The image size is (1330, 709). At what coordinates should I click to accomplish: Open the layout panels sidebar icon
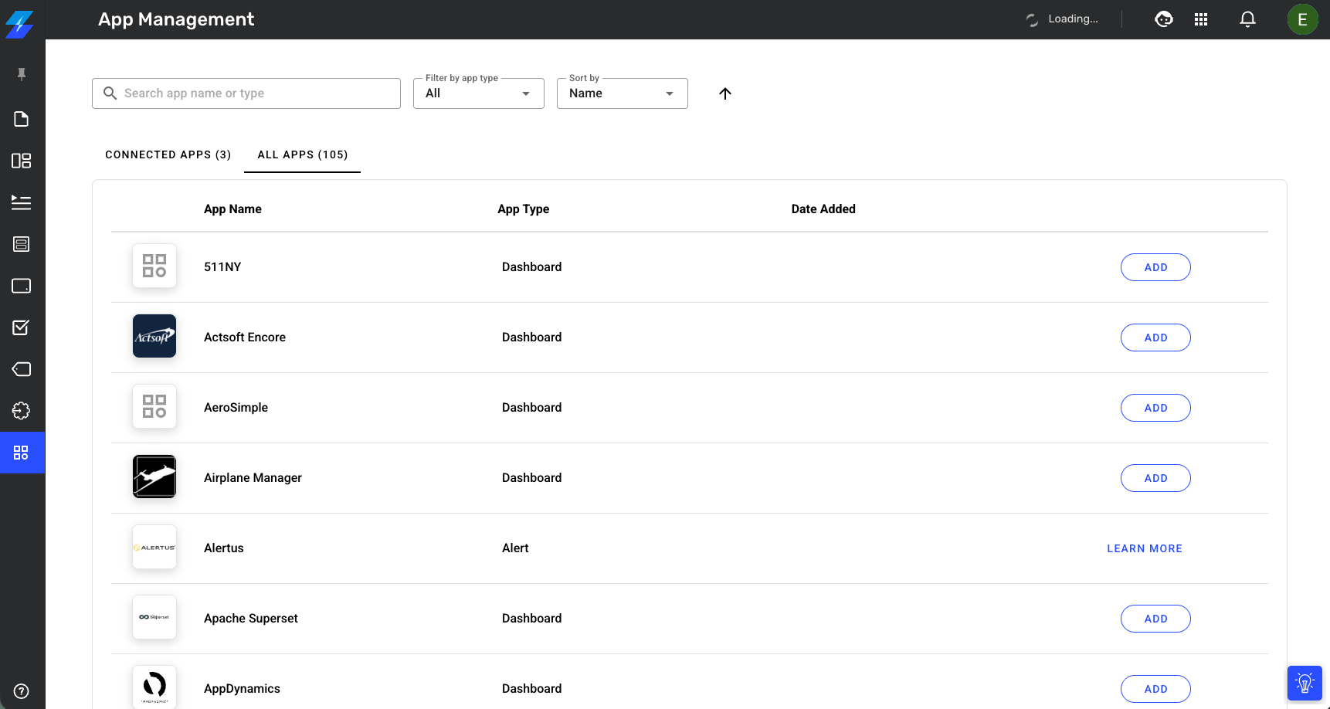point(22,161)
